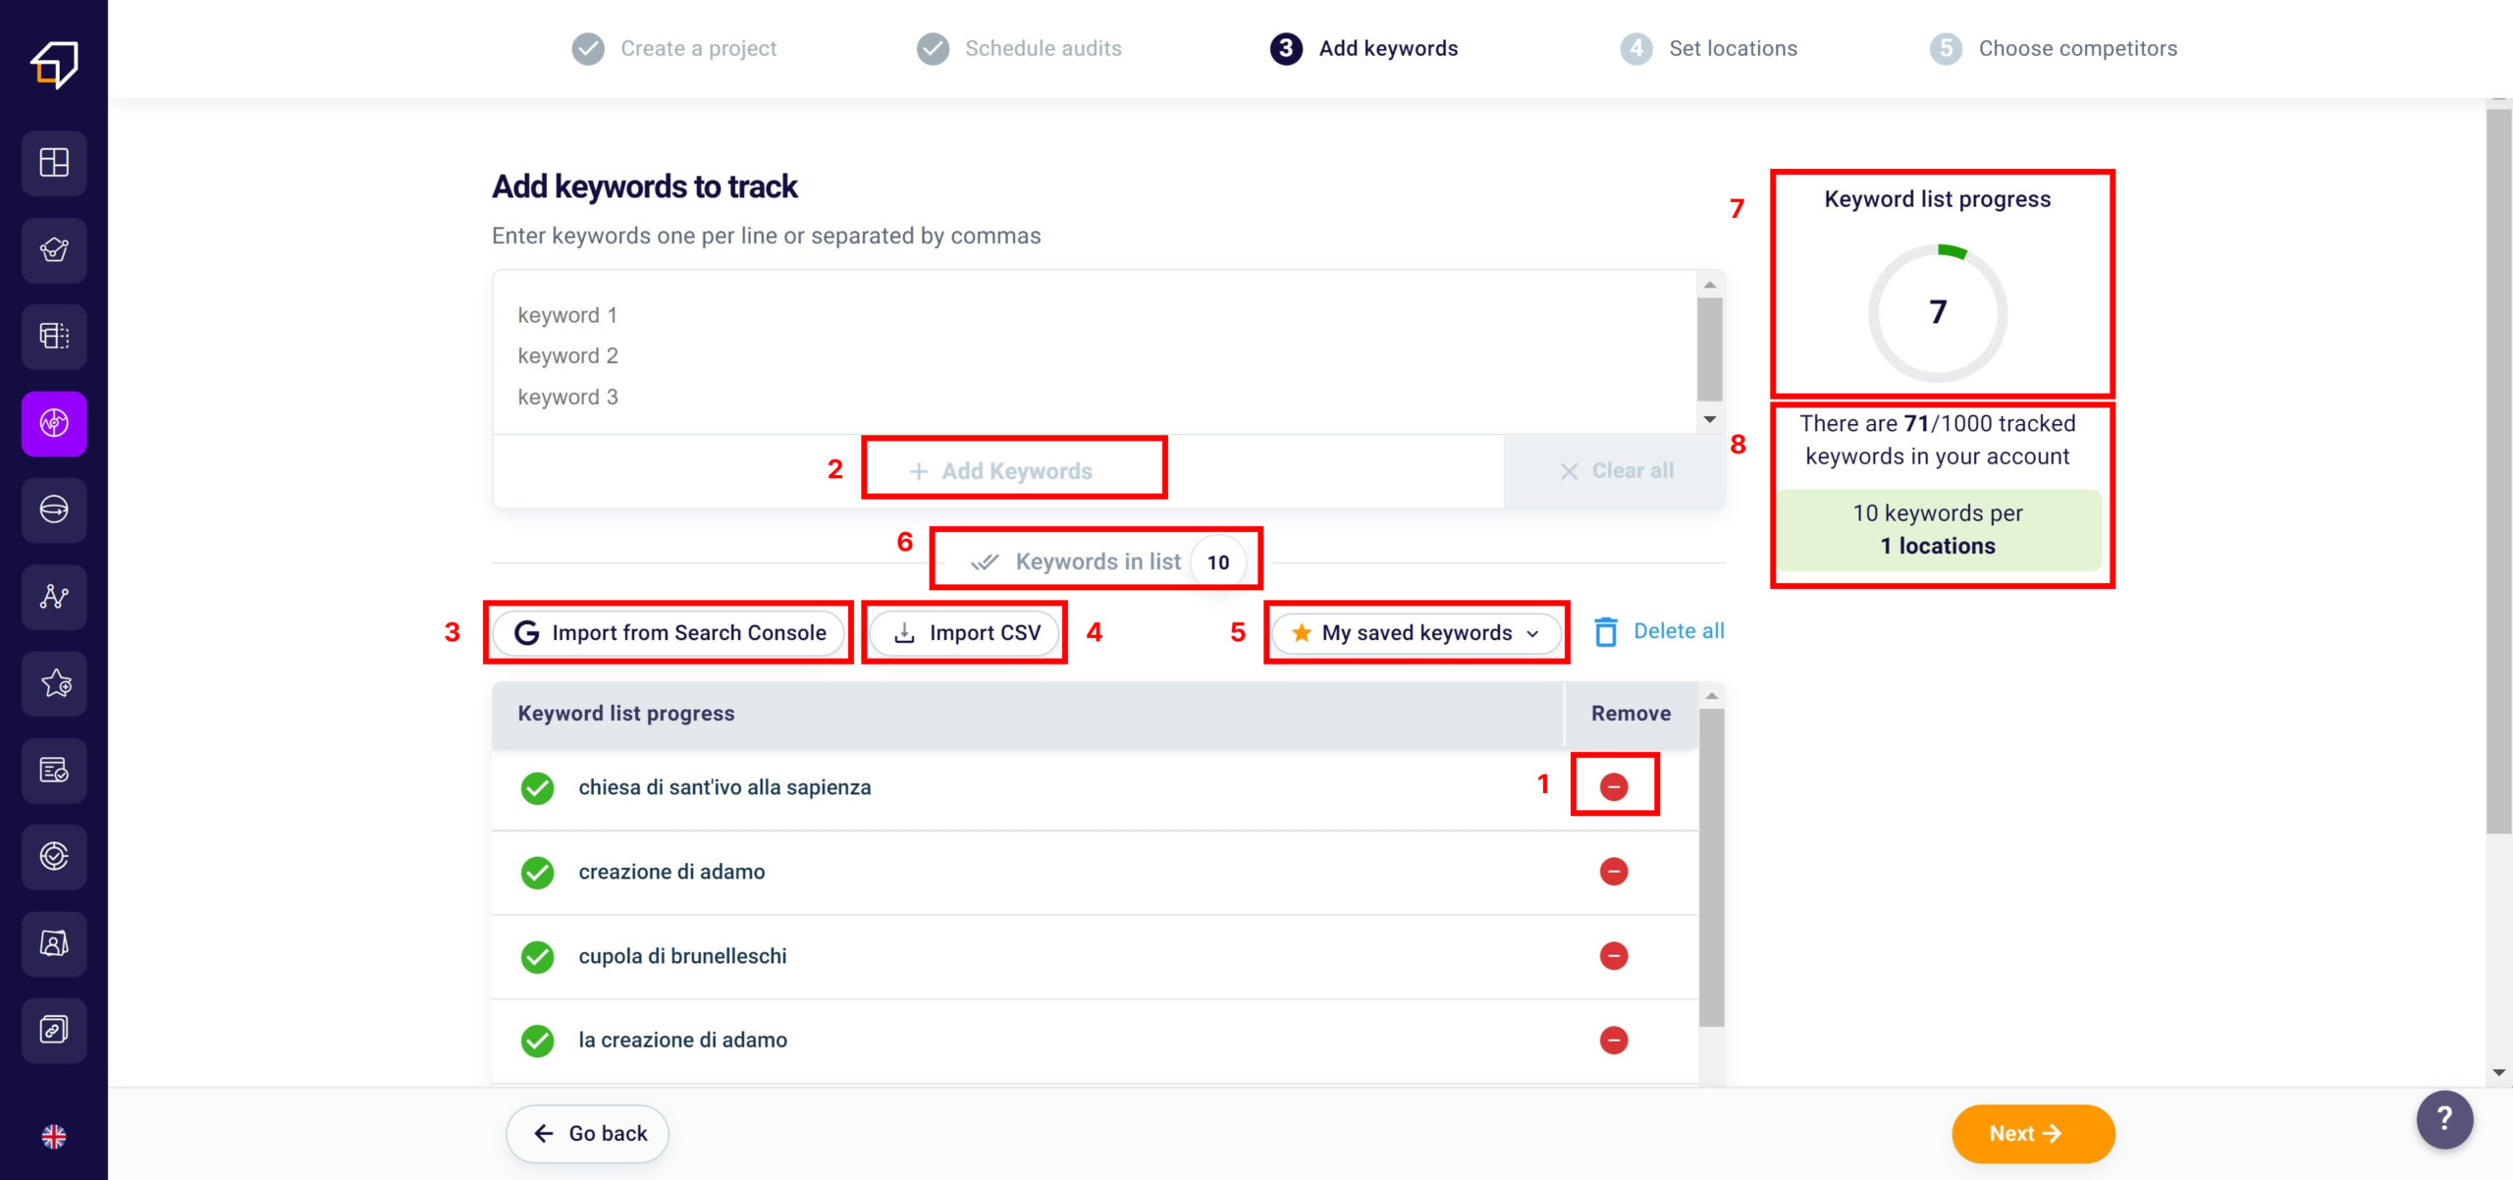
Task: Remove keyword 'chiesa di sant'ivo alla sapienza'
Action: 1614,786
